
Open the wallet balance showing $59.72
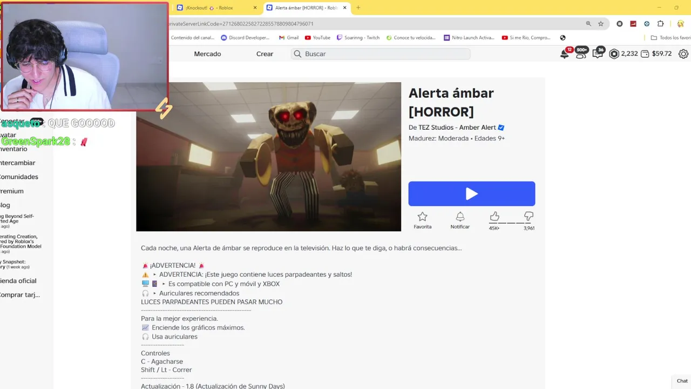pyautogui.click(x=656, y=53)
